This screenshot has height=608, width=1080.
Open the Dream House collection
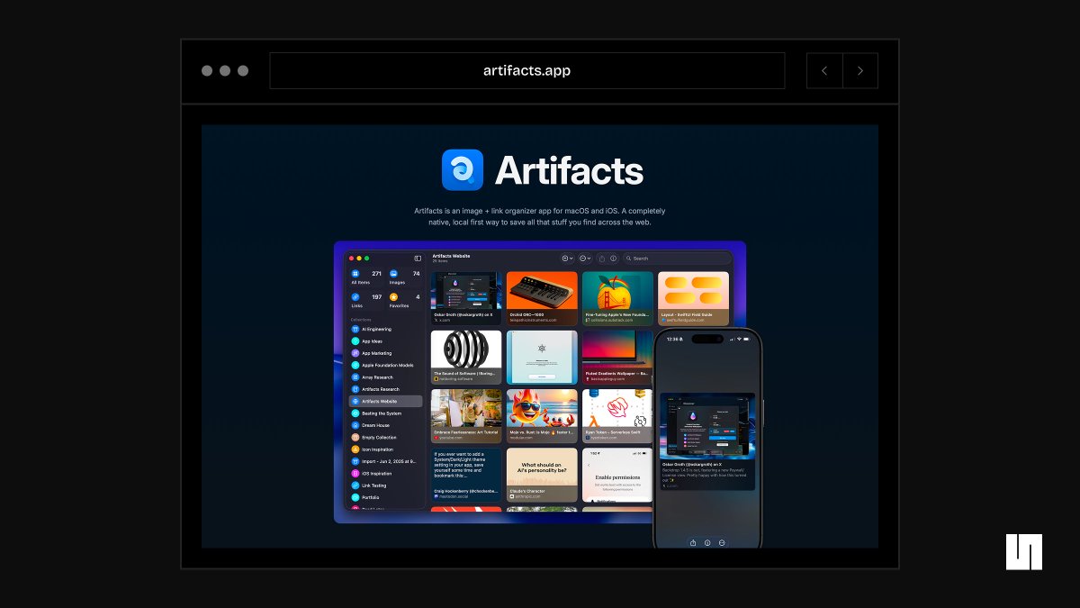click(x=385, y=425)
